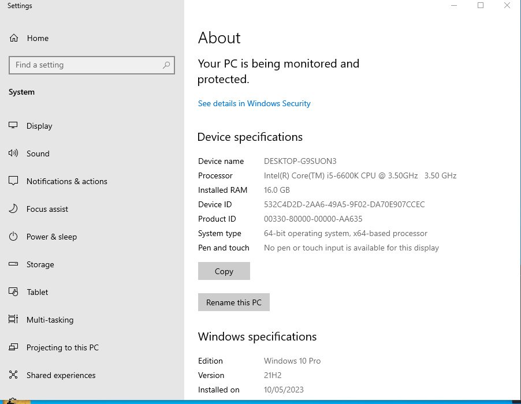Image resolution: width=521 pixels, height=404 pixels.
Task: Click the Display monitor icon
Action: point(13,125)
